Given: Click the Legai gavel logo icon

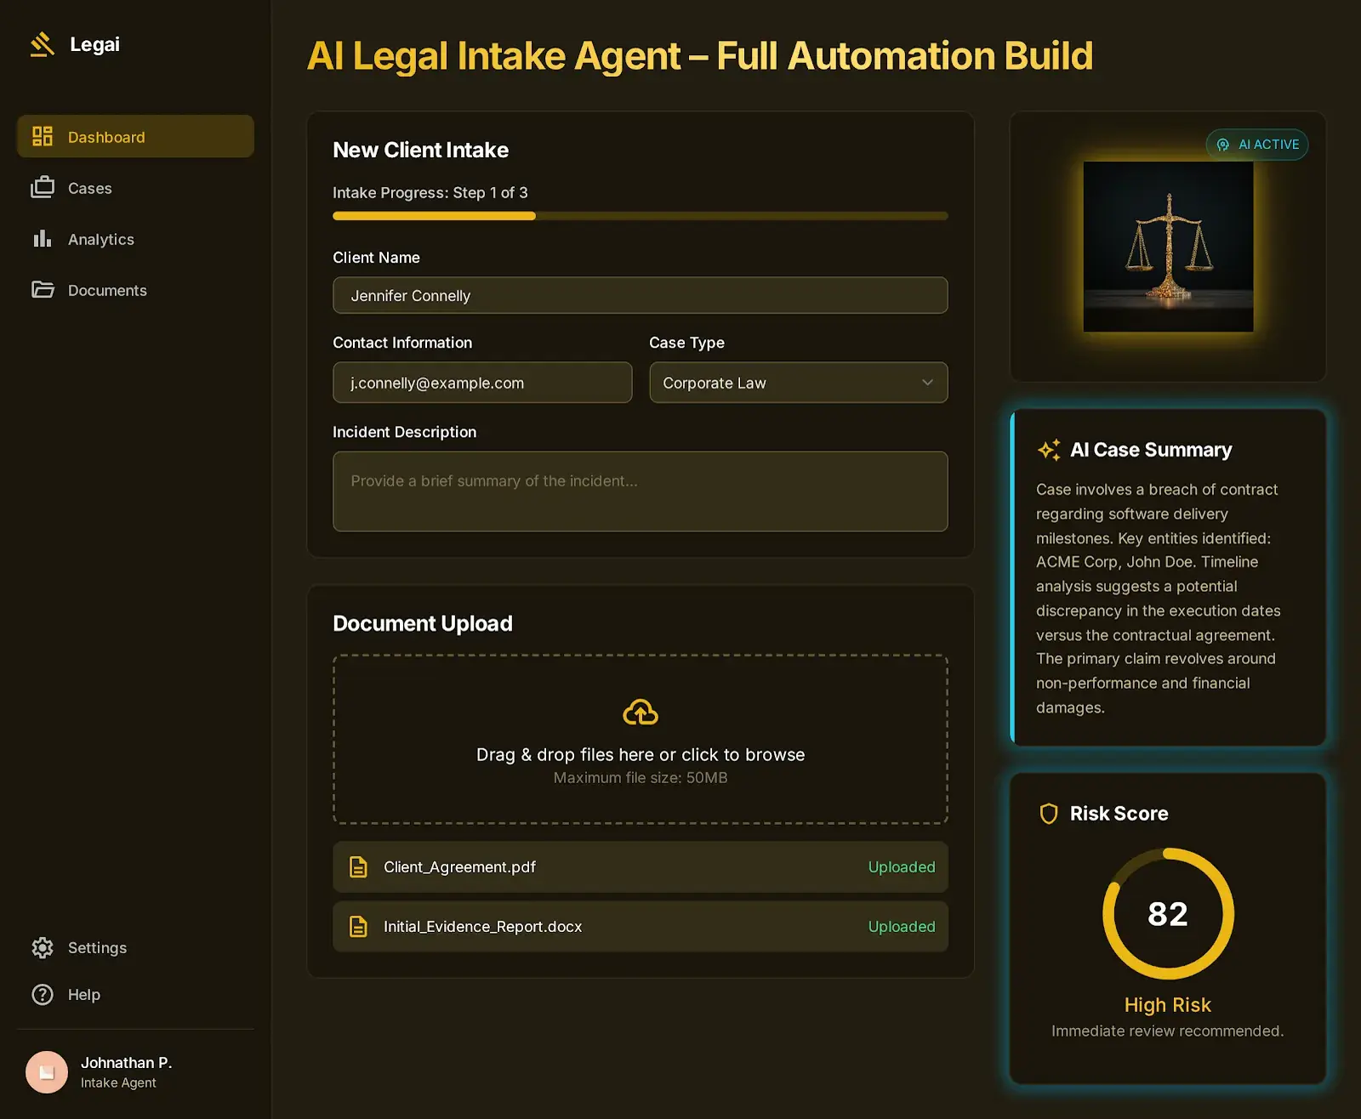Looking at the screenshot, I should point(43,44).
